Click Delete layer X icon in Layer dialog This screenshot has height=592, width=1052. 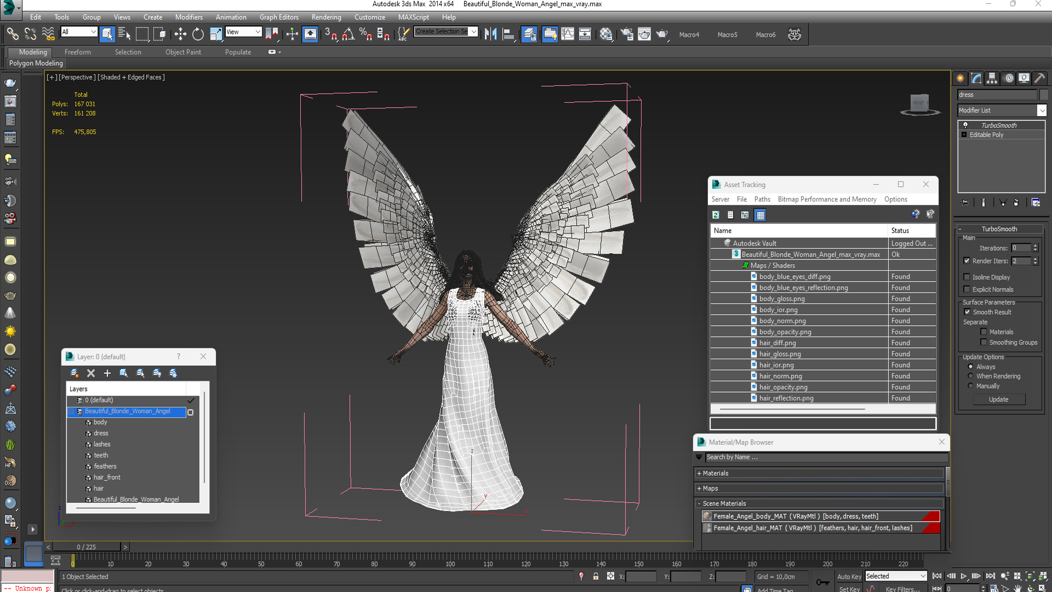coord(91,373)
